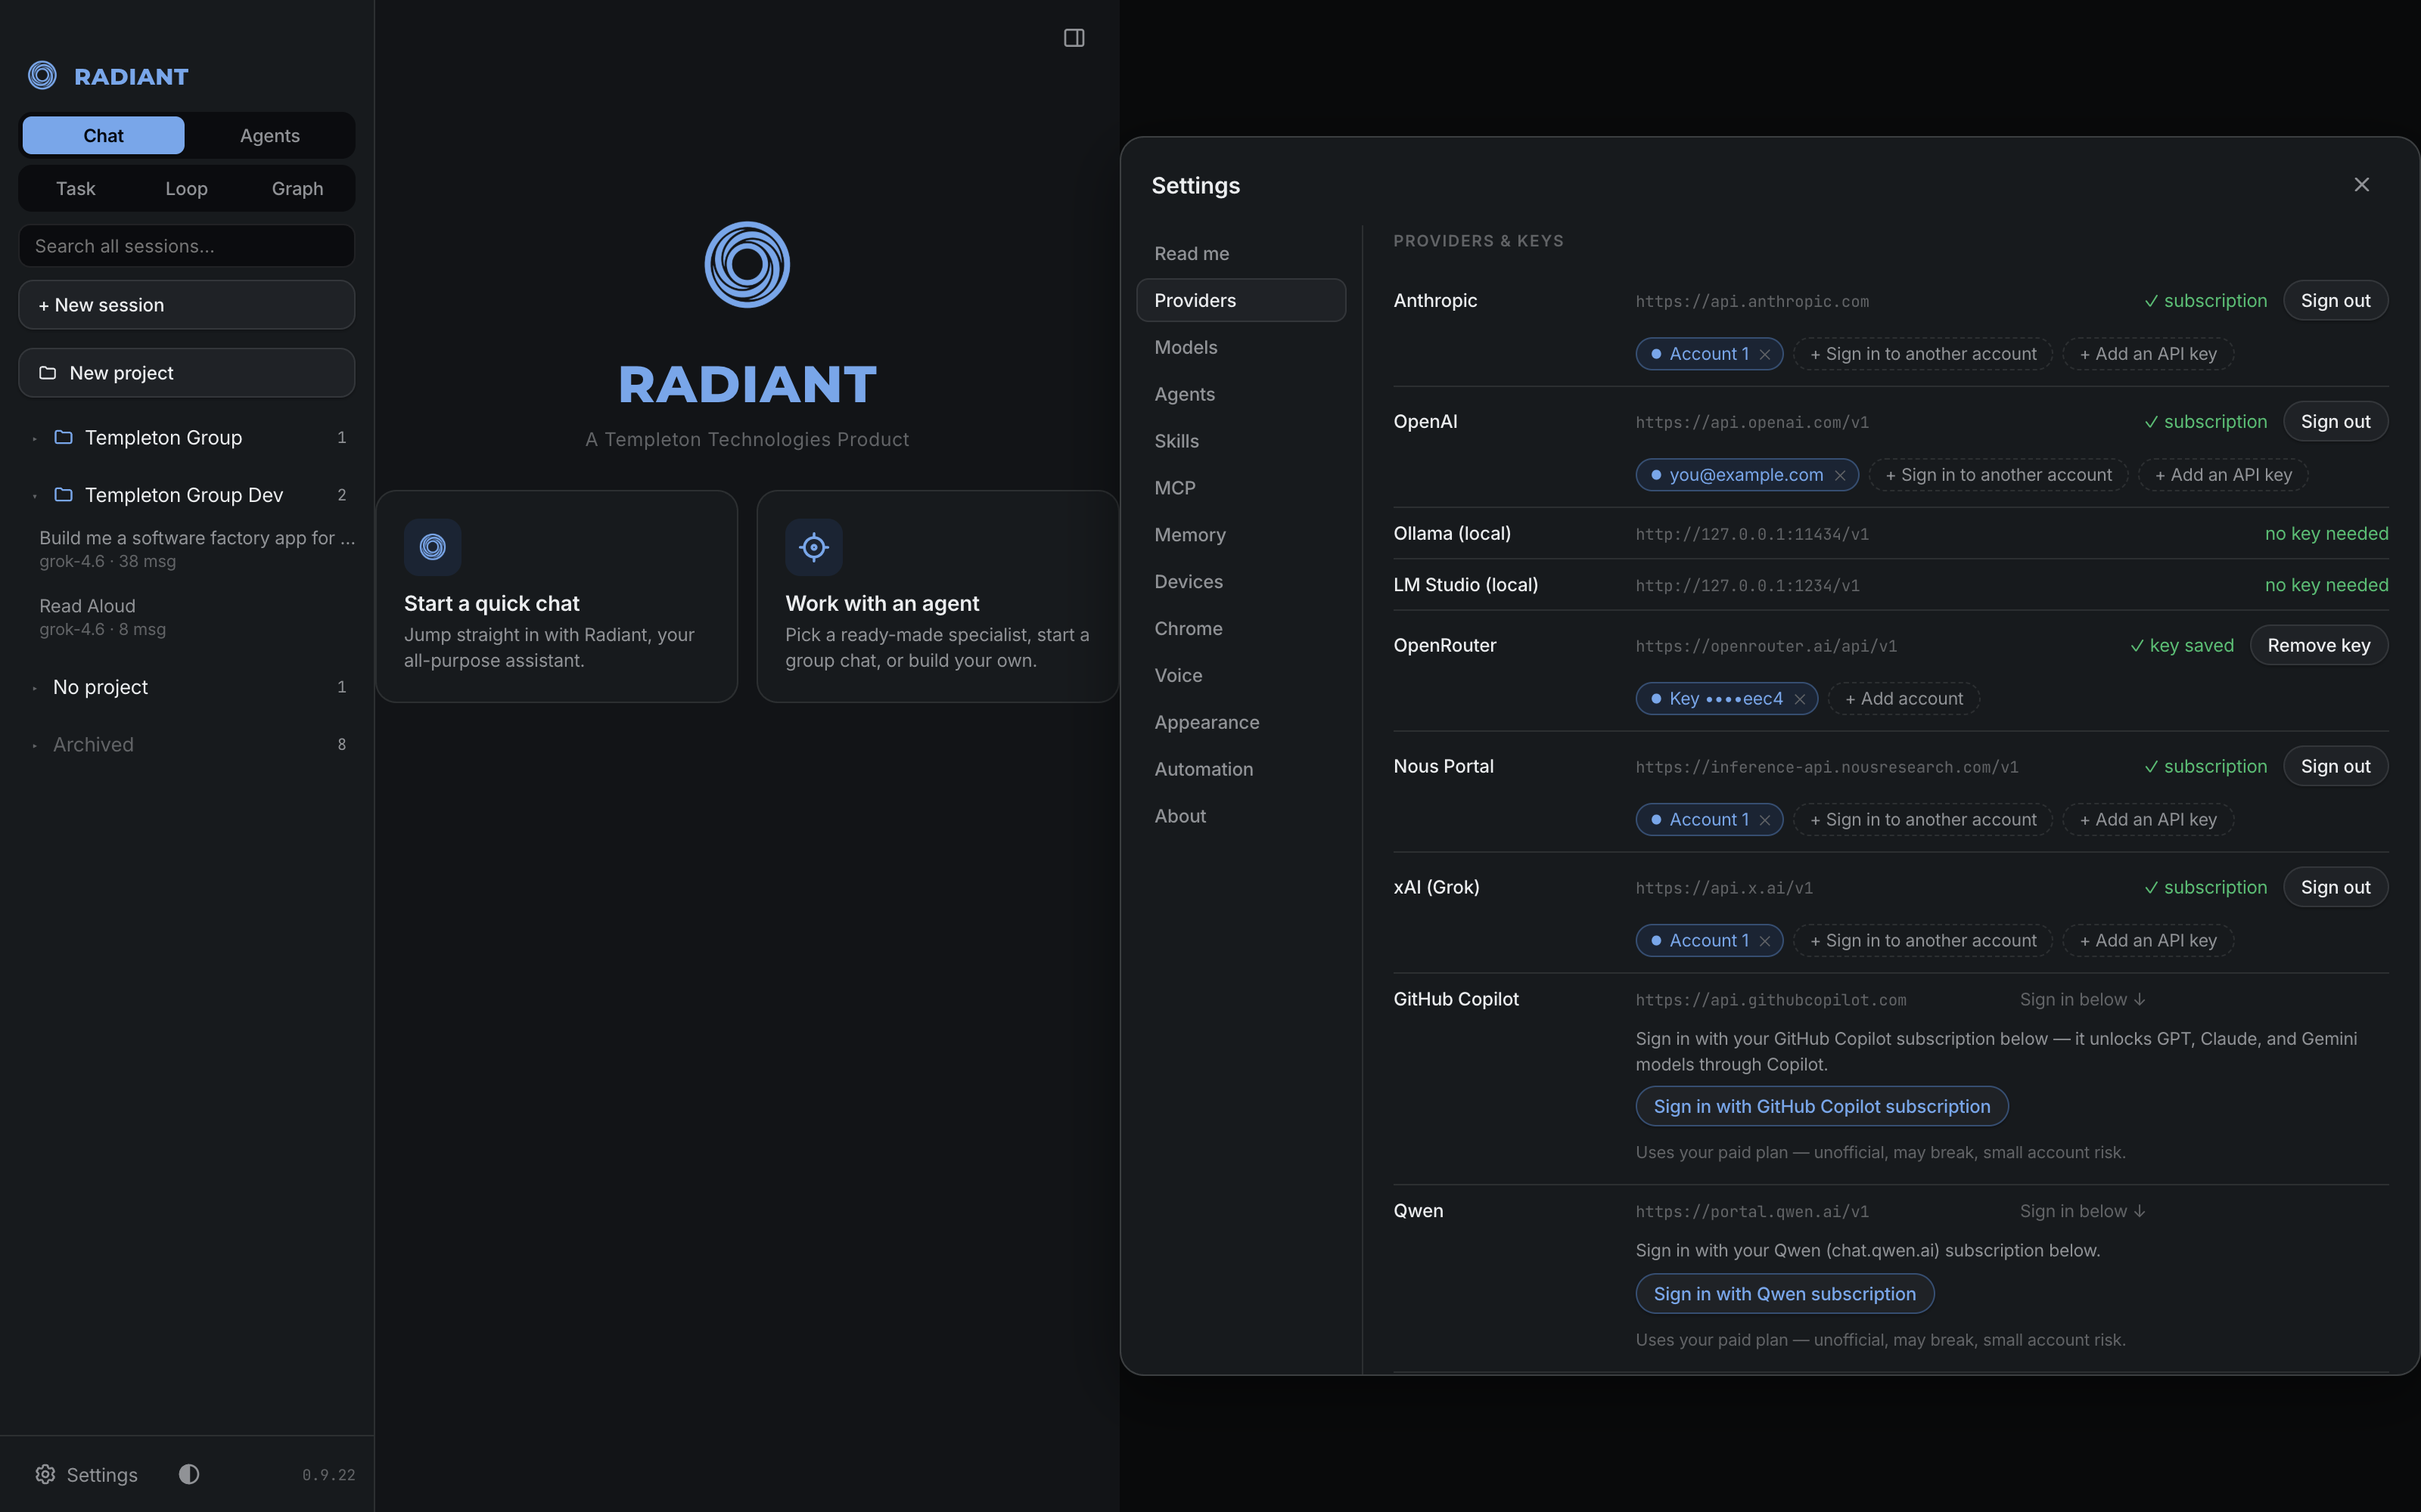Sign in with Qwen subscription

[1784, 1293]
